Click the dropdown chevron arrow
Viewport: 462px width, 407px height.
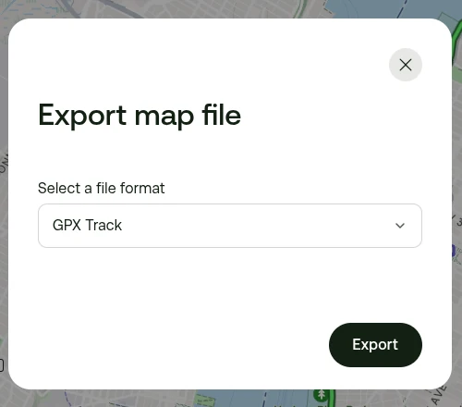tap(400, 226)
